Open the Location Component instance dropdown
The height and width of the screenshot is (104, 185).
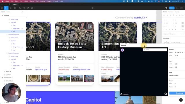pos(171,34)
